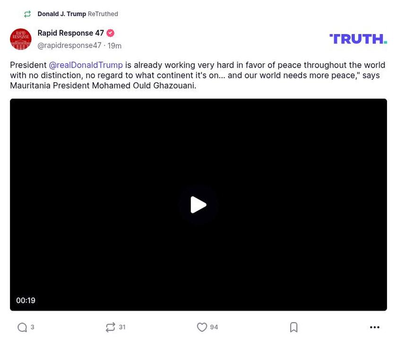This screenshot has height=348, width=397.
Task: Like the post with the heart icon
Action: pyautogui.click(x=202, y=327)
